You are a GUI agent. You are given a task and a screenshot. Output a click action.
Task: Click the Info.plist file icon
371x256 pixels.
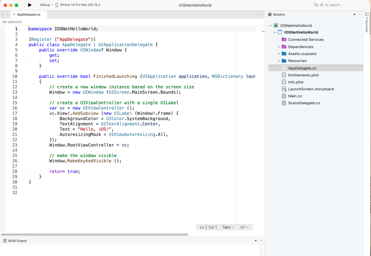coord(284,82)
